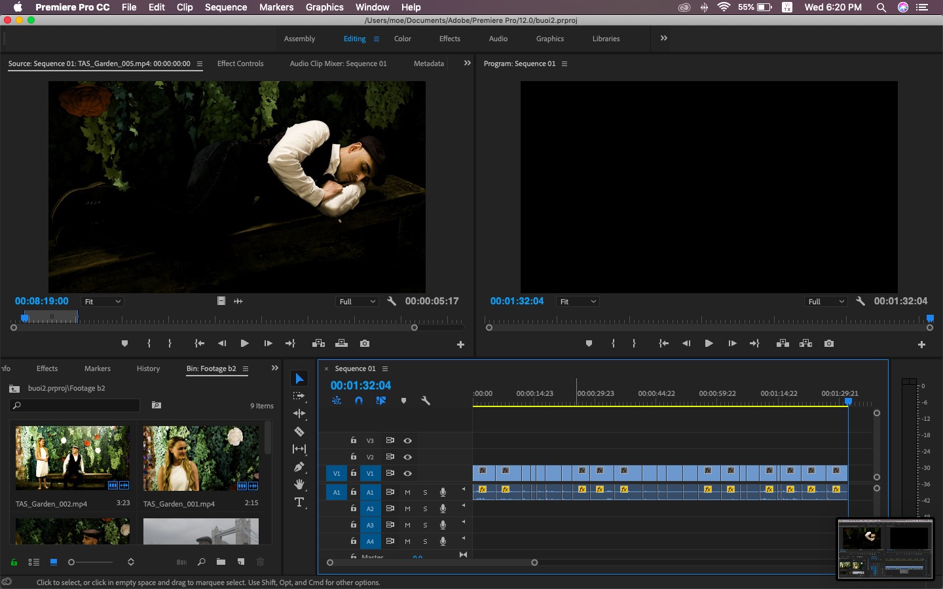Play the Program monitor sequence
Image resolution: width=943 pixels, height=589 pixels.
click(x=709, y=344)
